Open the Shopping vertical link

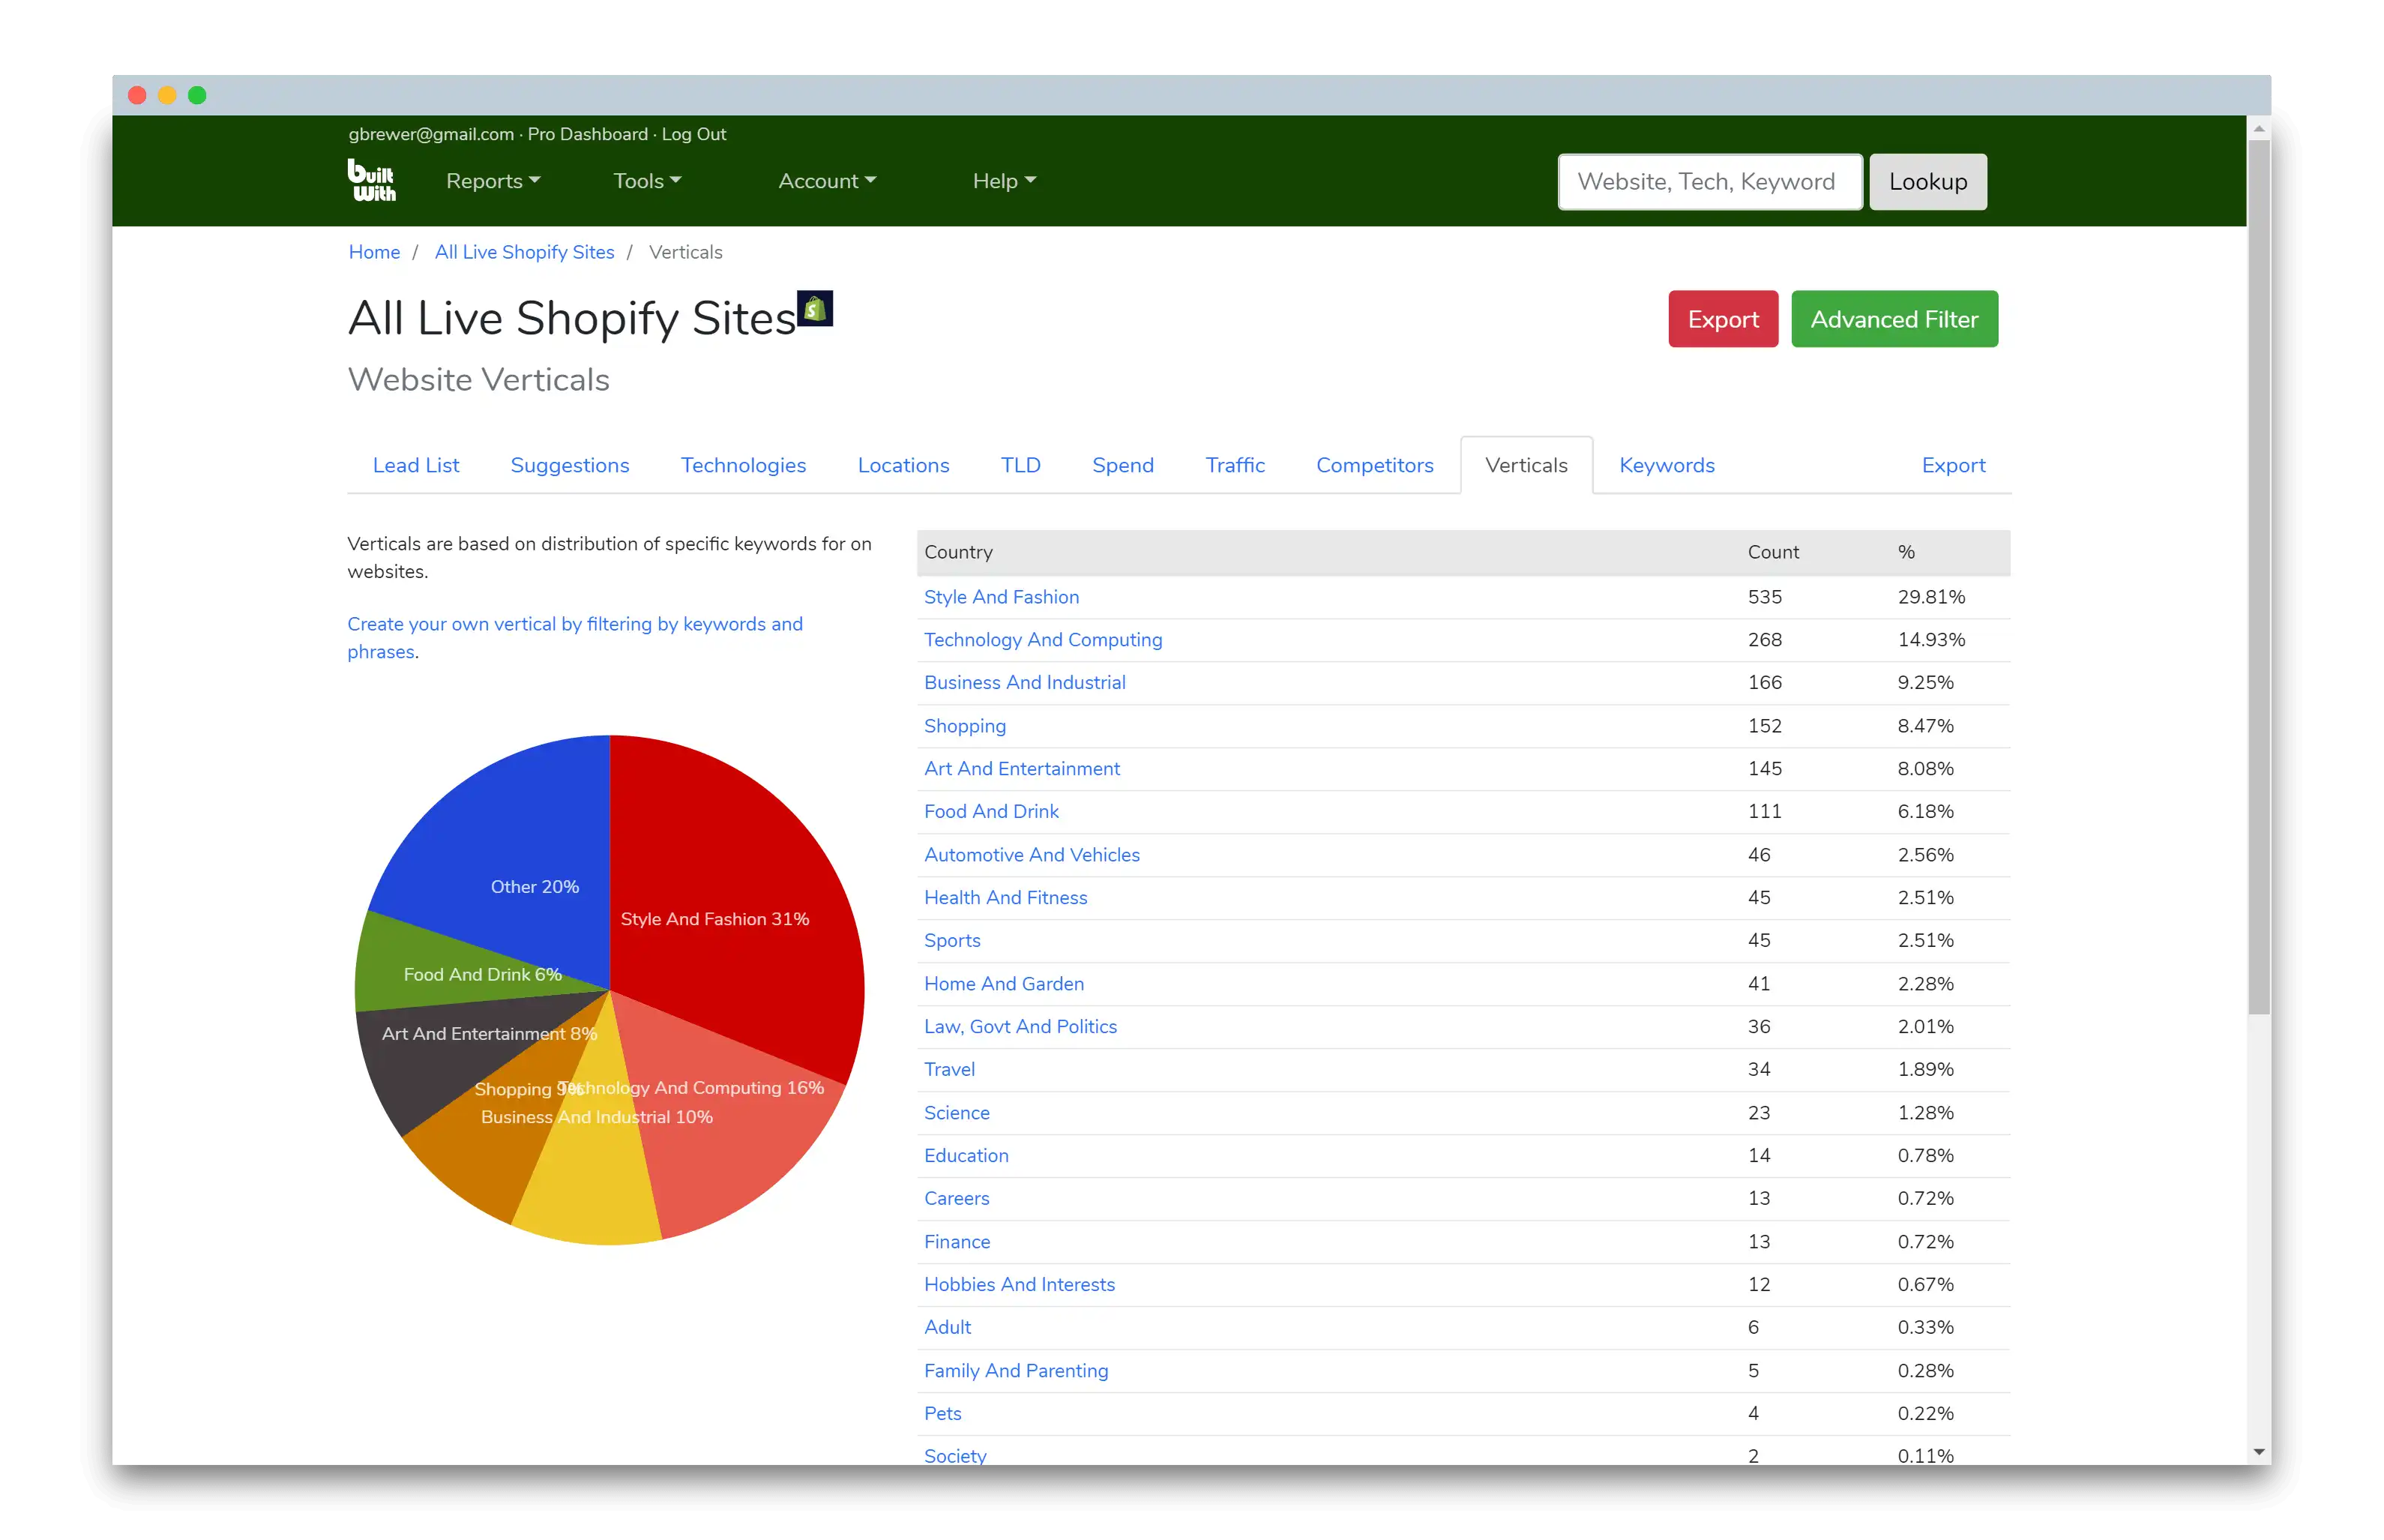tap(965, 726)
